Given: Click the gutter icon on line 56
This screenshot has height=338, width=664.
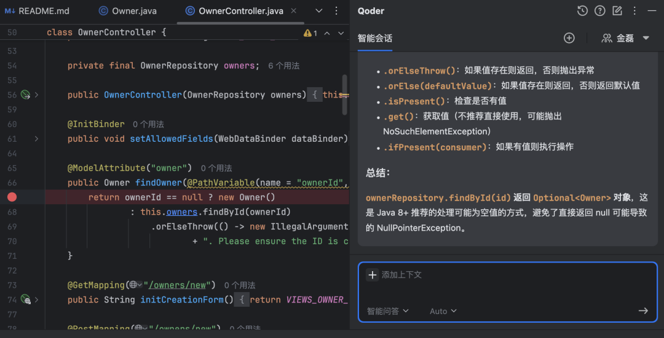Looking at the screenshot, I should coord(25,95).
